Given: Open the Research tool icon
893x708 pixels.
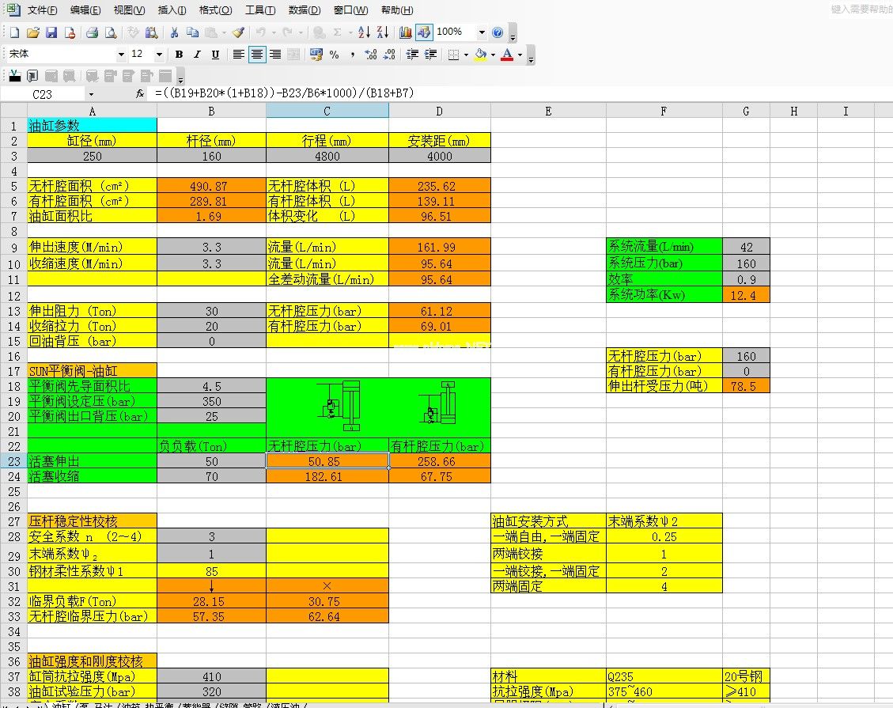Looking at the screenshot, I should click(152, 32).
